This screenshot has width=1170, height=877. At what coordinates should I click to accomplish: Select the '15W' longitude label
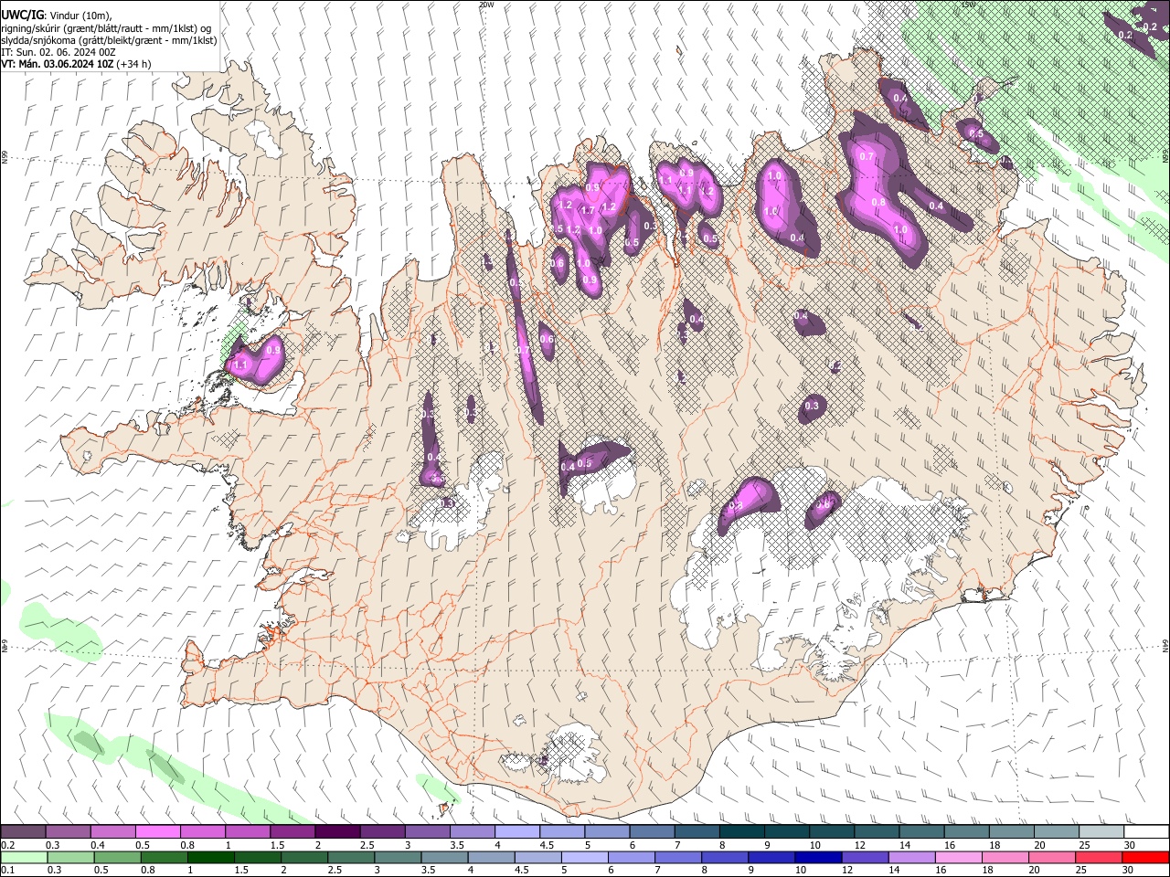click(x=967, y=5)
